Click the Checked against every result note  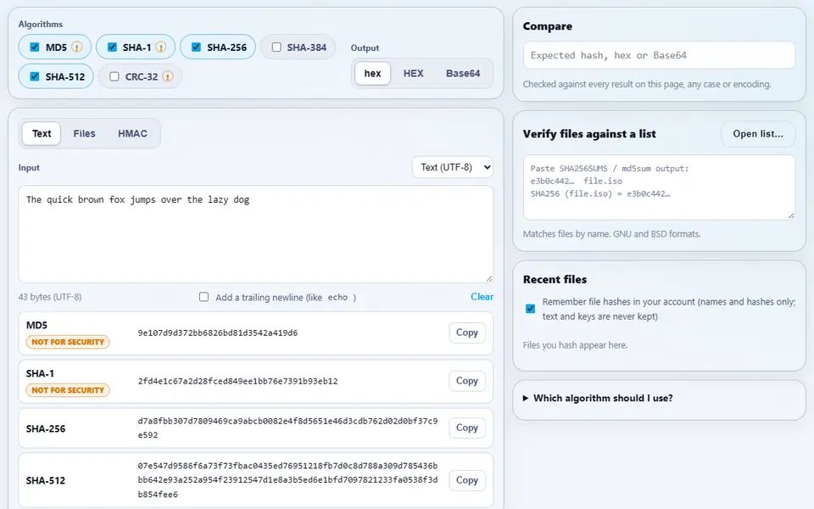click(646, 84)
